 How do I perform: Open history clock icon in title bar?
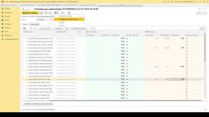[x=169, y=2]
